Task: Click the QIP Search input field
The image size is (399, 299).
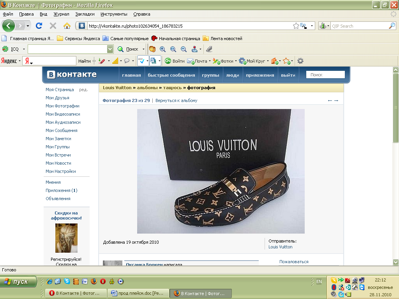Action: tap(359, 26)
